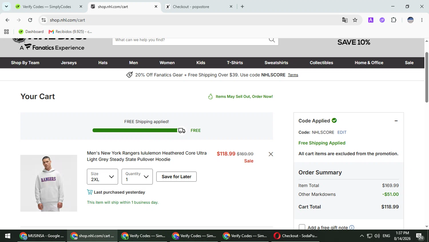Open the Sweatshirts menu

pyautogui.click(x=276, y=63)
